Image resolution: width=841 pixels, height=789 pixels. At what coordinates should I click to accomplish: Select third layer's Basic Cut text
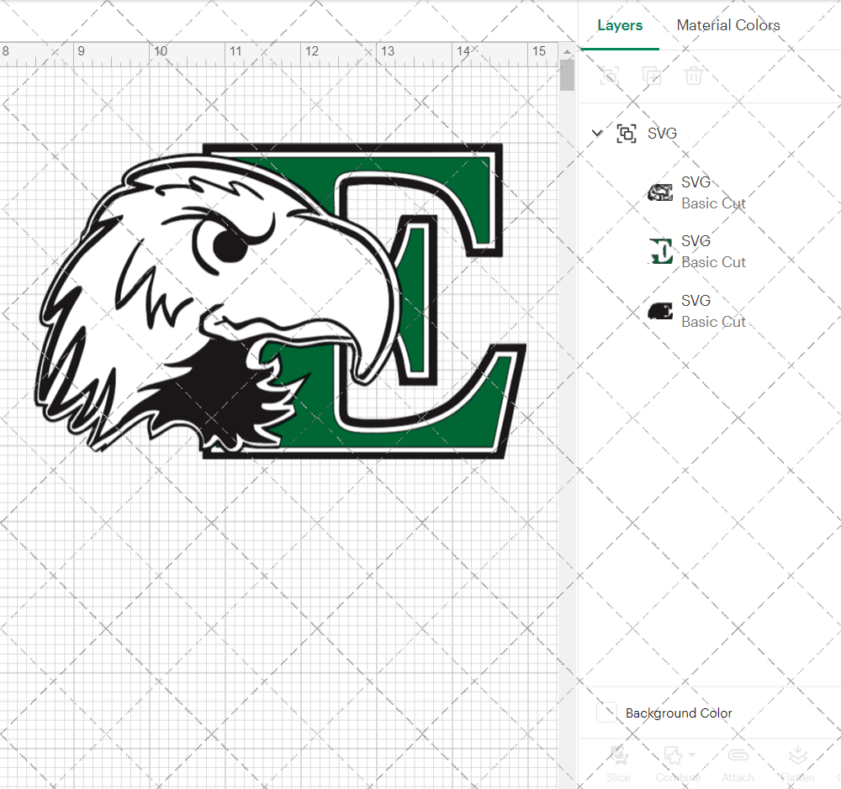tap(713, 322)
